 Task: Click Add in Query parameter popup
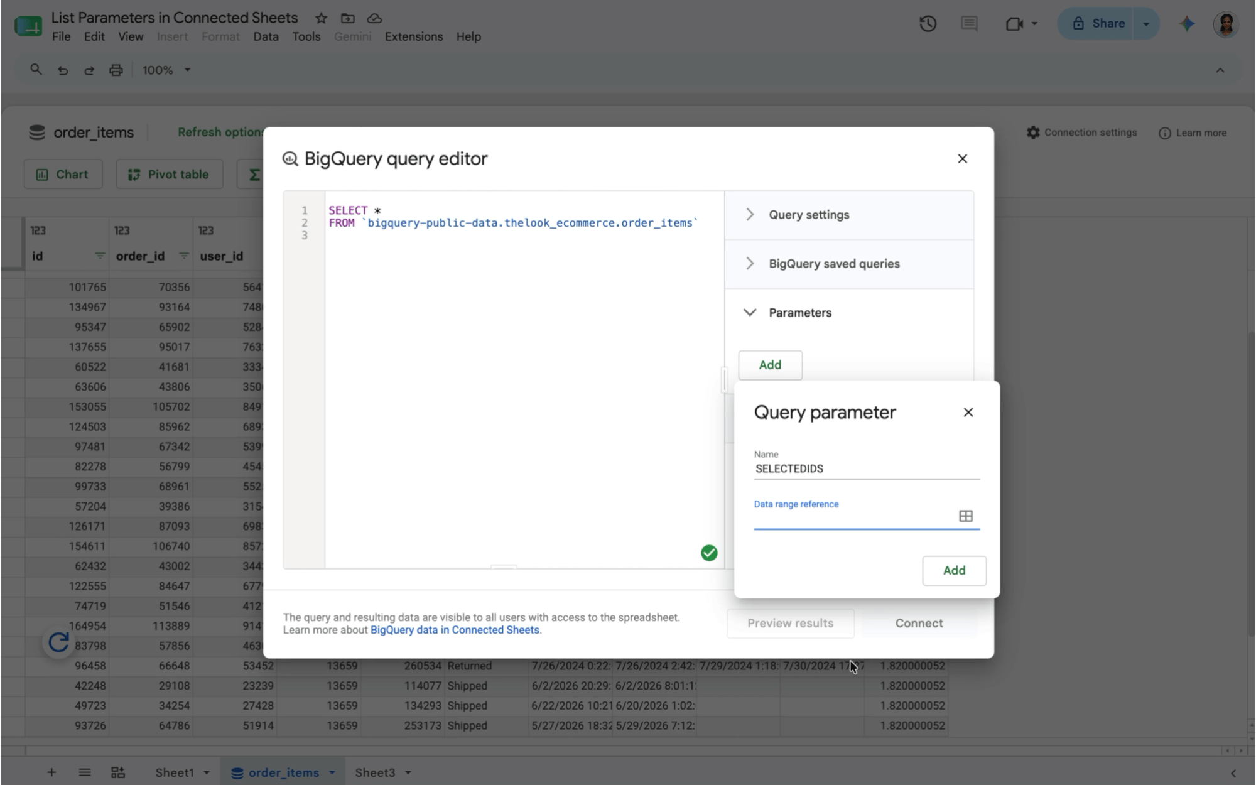tap(954, 570)
